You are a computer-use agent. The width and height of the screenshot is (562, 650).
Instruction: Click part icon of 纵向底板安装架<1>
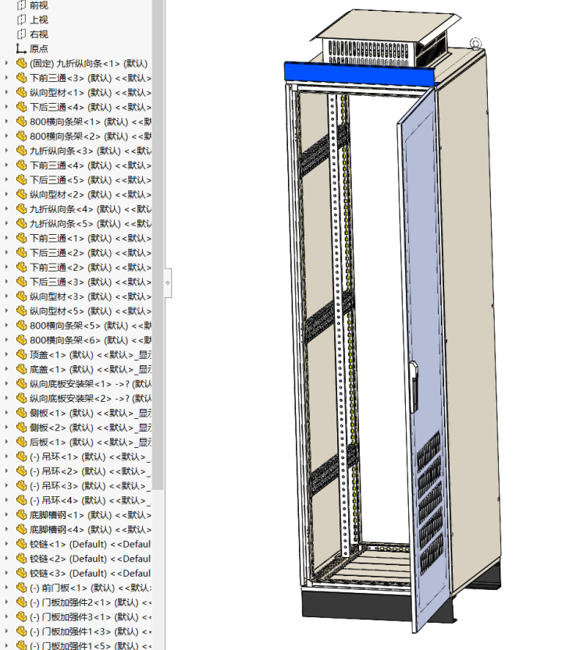click(22, 383)
